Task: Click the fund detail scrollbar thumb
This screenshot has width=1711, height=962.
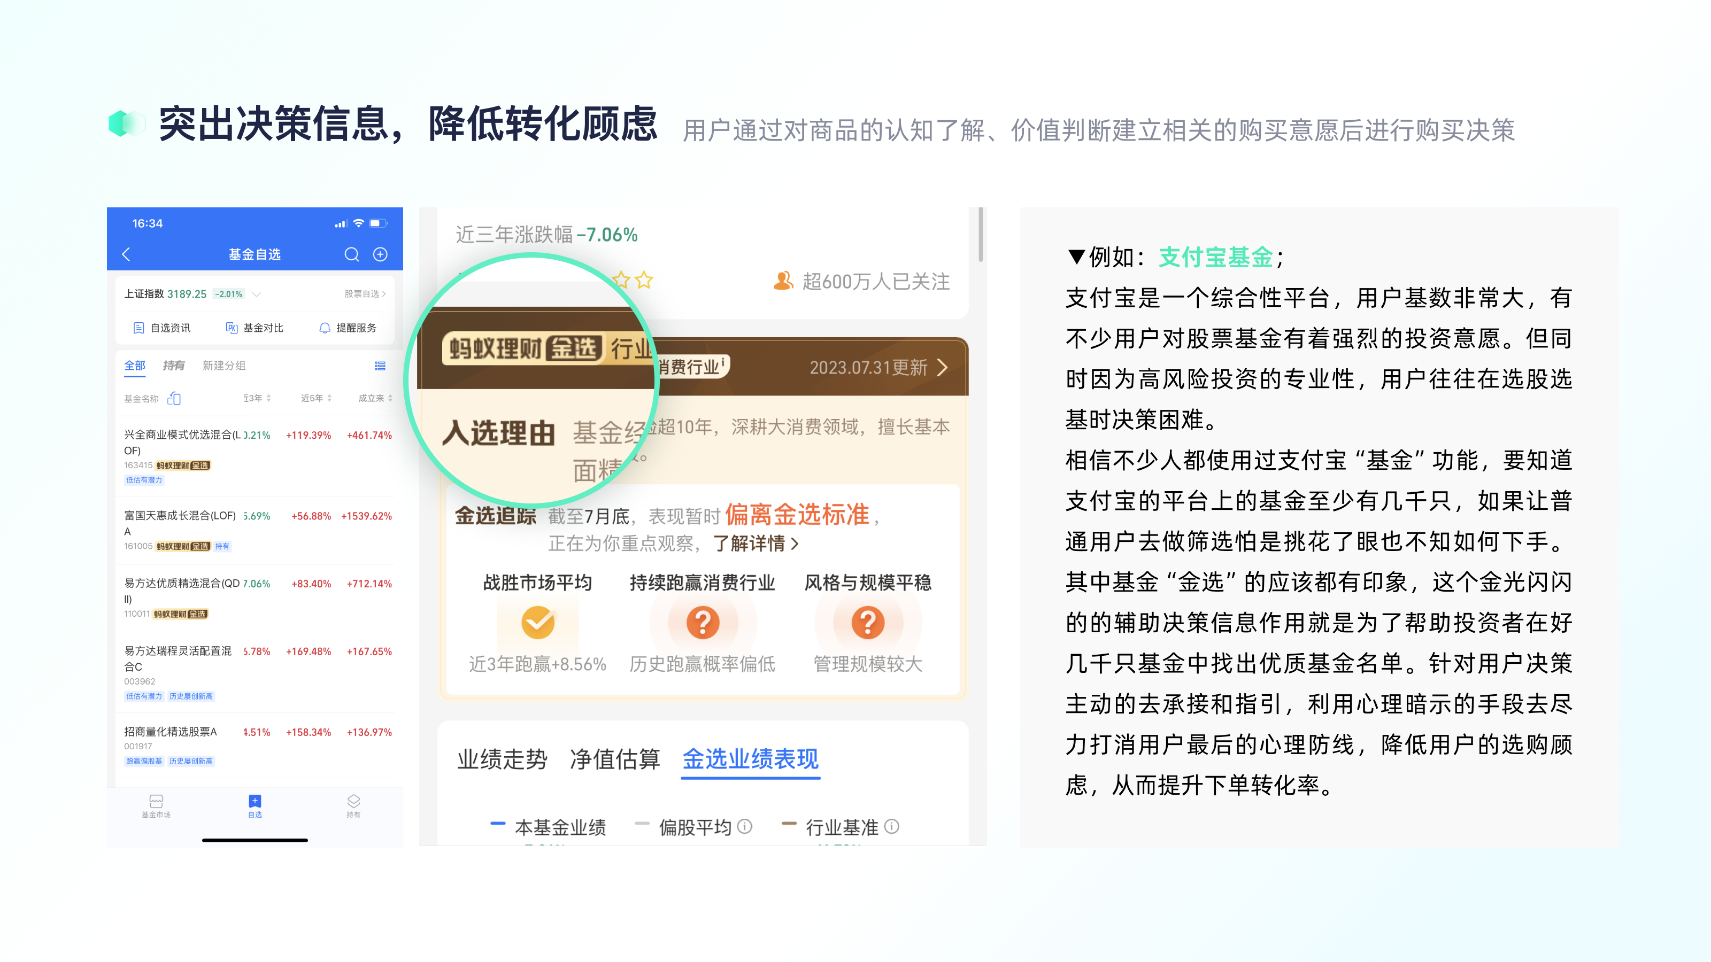Action: tap(981, 234)
